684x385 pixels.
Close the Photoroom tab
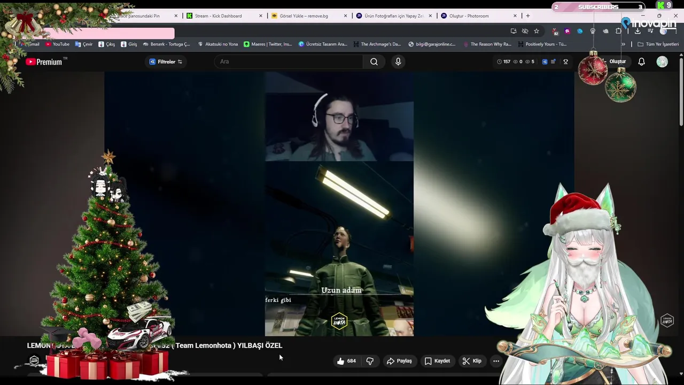coord(515,16)
